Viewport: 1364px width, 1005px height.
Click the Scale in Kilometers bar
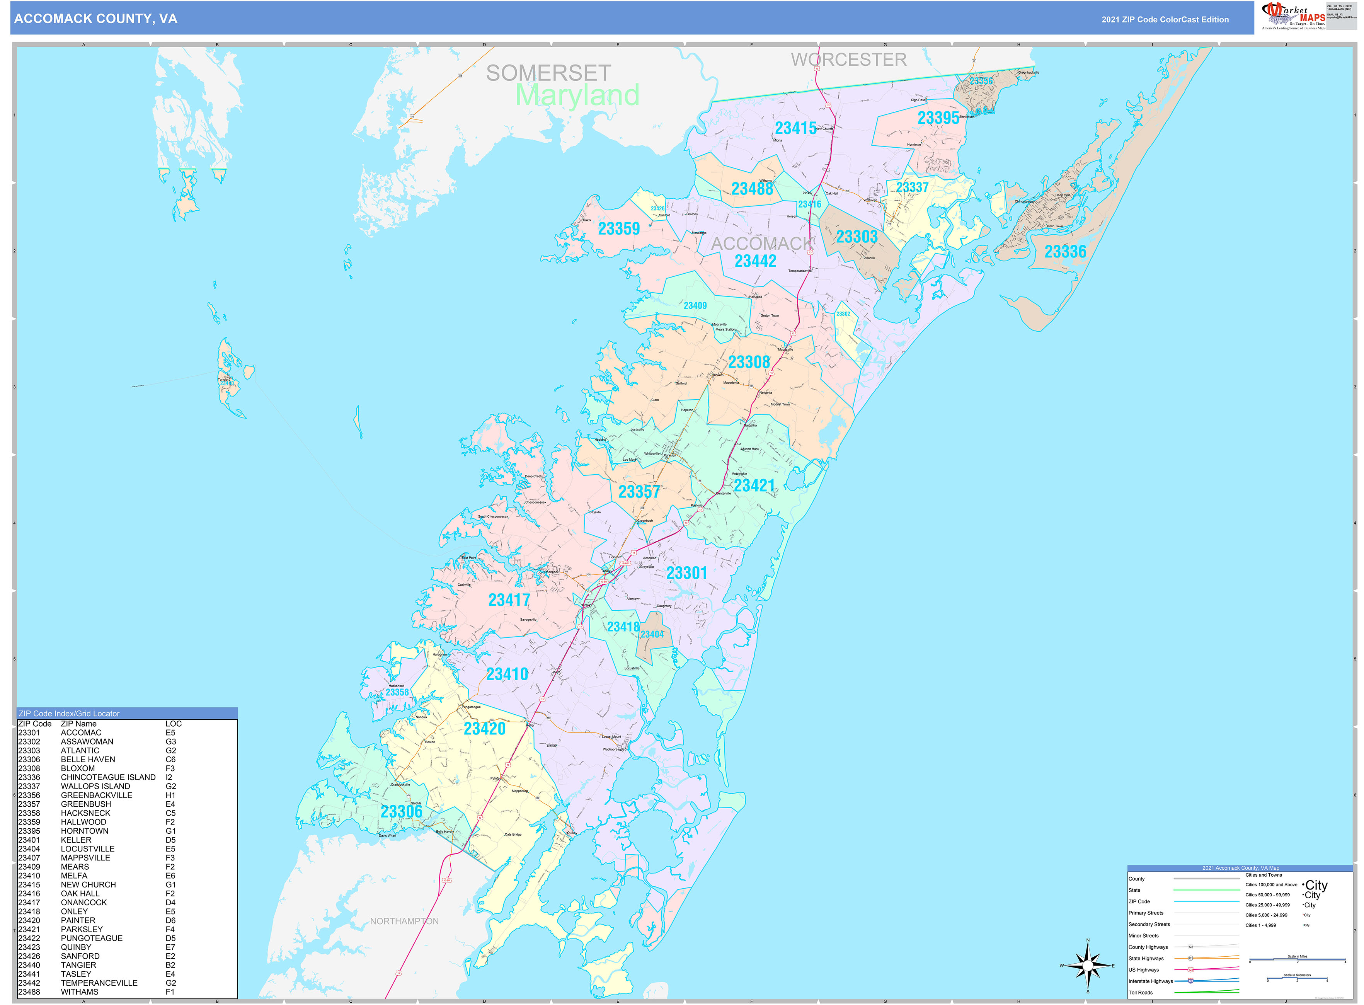(x=1297, y=979)
